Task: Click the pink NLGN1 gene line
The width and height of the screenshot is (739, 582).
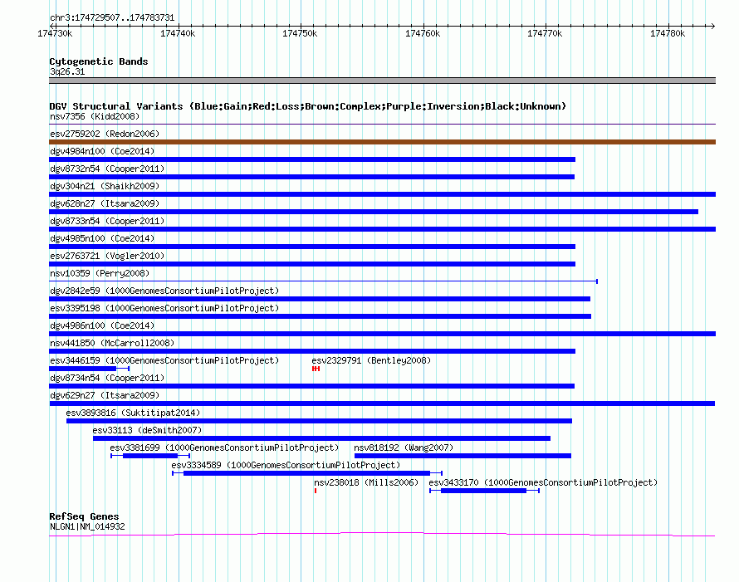Action: pos(382,534)
